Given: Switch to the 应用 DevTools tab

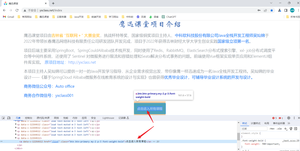Looking at the screenshot, I should pos(84,118).
